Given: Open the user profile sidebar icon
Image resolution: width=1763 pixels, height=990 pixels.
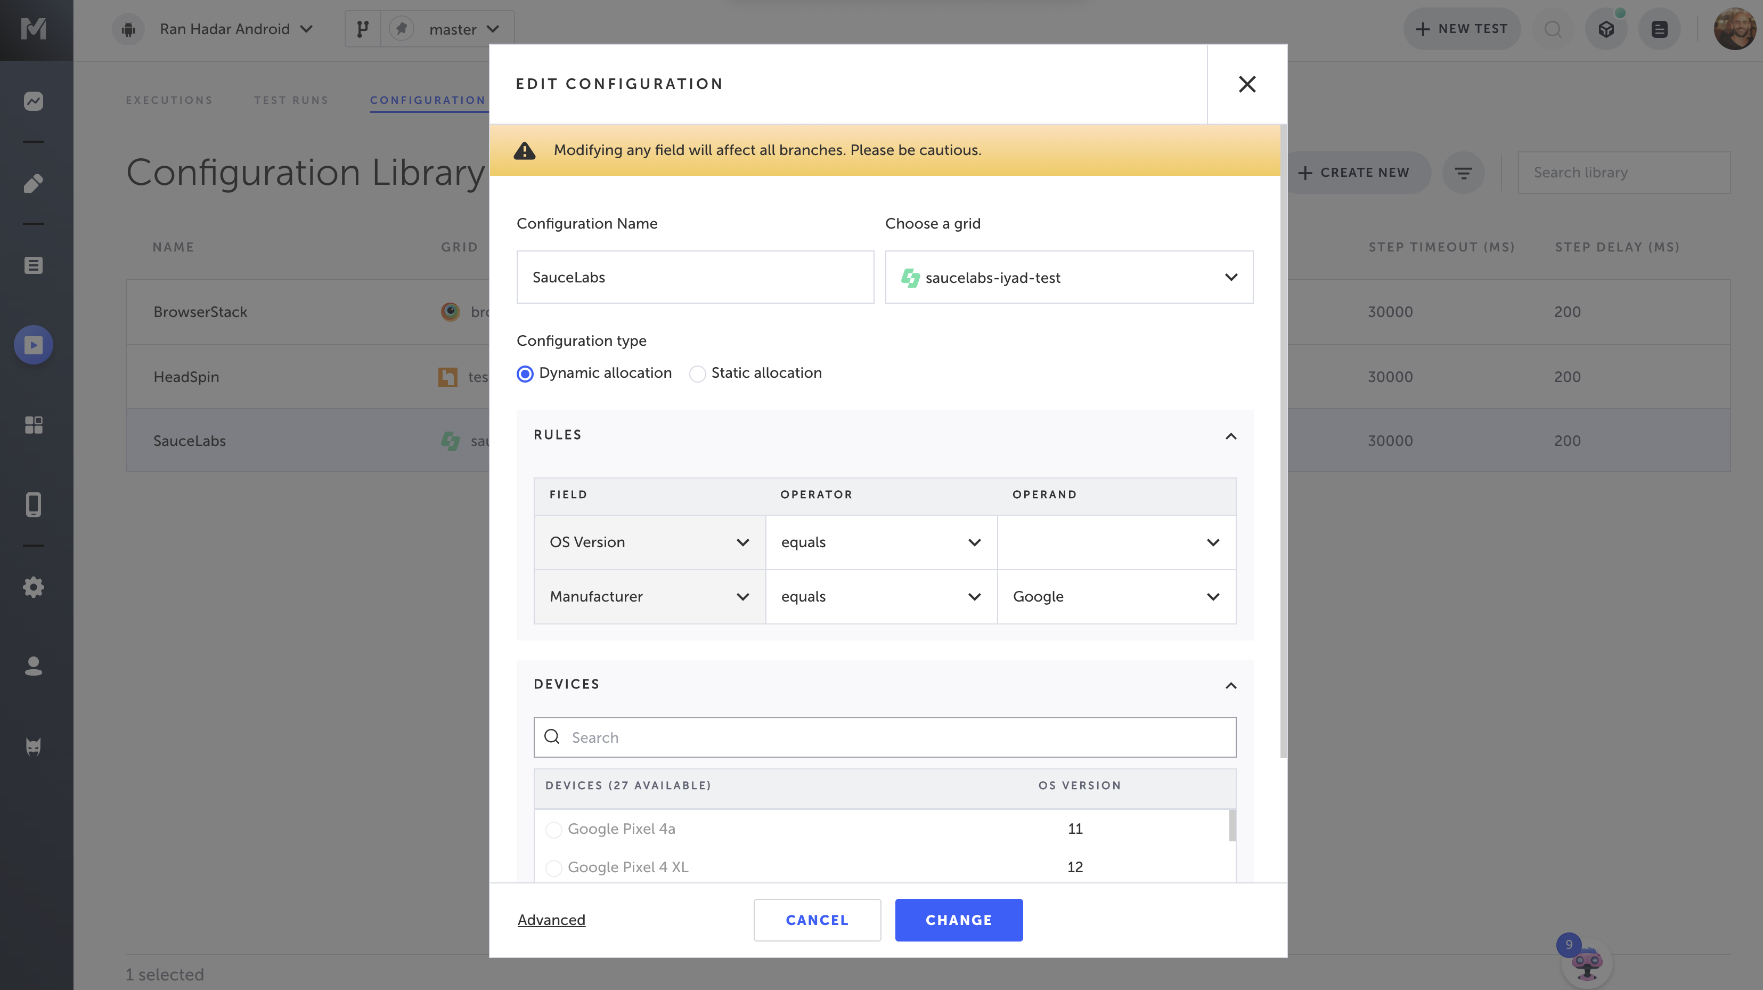Looking at the screenshot, I should tap(33, 666).
